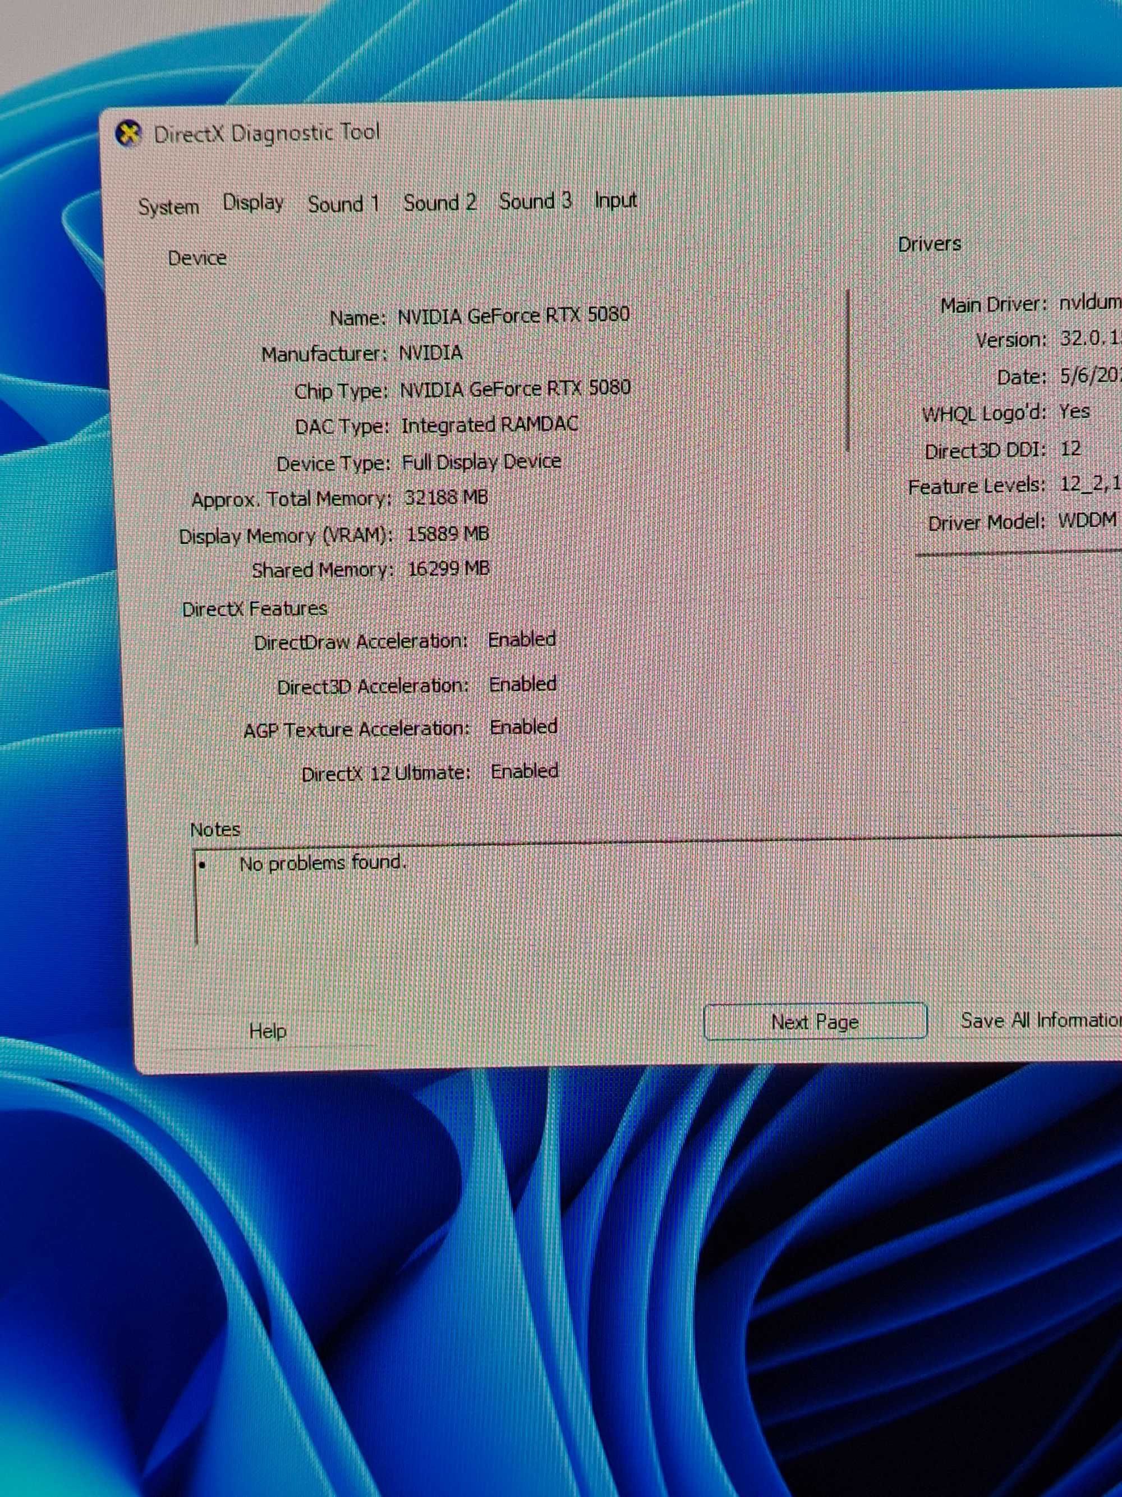Select the 'No problems found.' note text
Screen dimensions: 1122x1497
(x=323, y=863)
